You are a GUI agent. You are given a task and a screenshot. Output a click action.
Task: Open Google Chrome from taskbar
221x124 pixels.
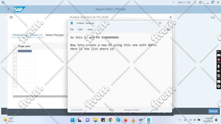point(110,120)
